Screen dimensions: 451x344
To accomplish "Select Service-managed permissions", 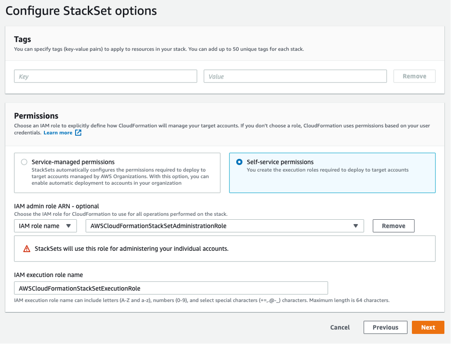I will 24,162.
